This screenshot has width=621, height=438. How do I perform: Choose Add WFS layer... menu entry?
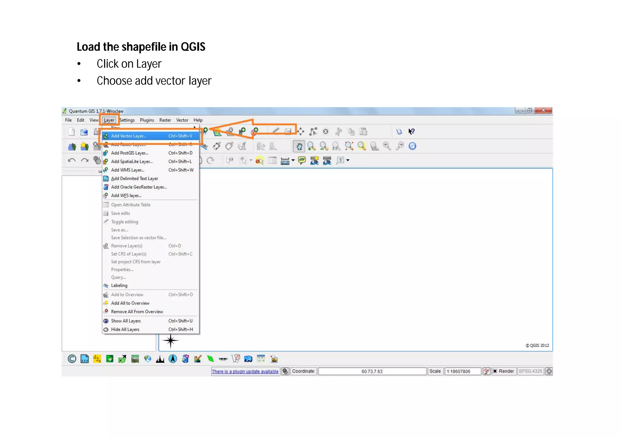(151, 196)
